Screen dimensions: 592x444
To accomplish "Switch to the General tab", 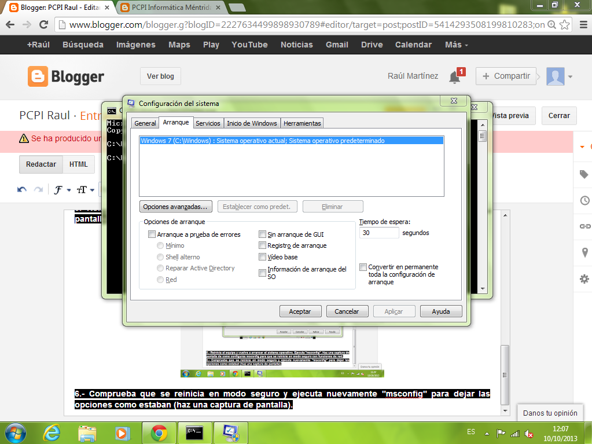I will [x=145, y=123].
